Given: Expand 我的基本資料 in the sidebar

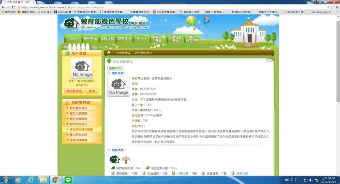Looking at the screenshot, I should tap(78, 108).
